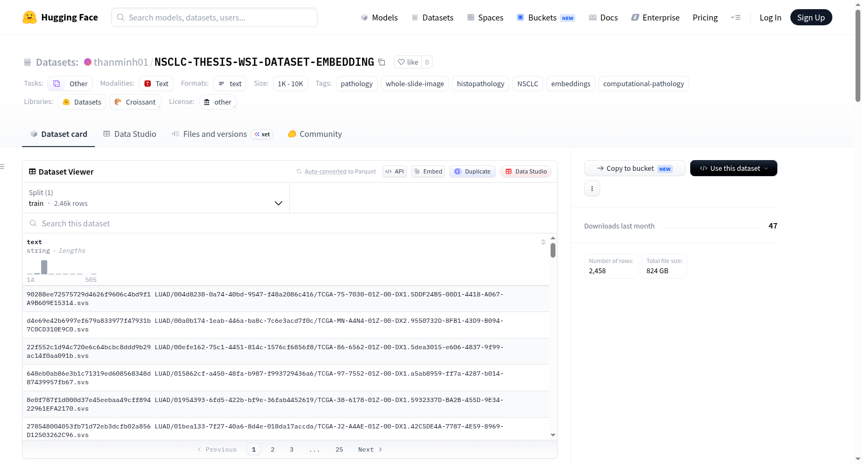
Task: Expand the train split selector
Action: tap(156, 198)
